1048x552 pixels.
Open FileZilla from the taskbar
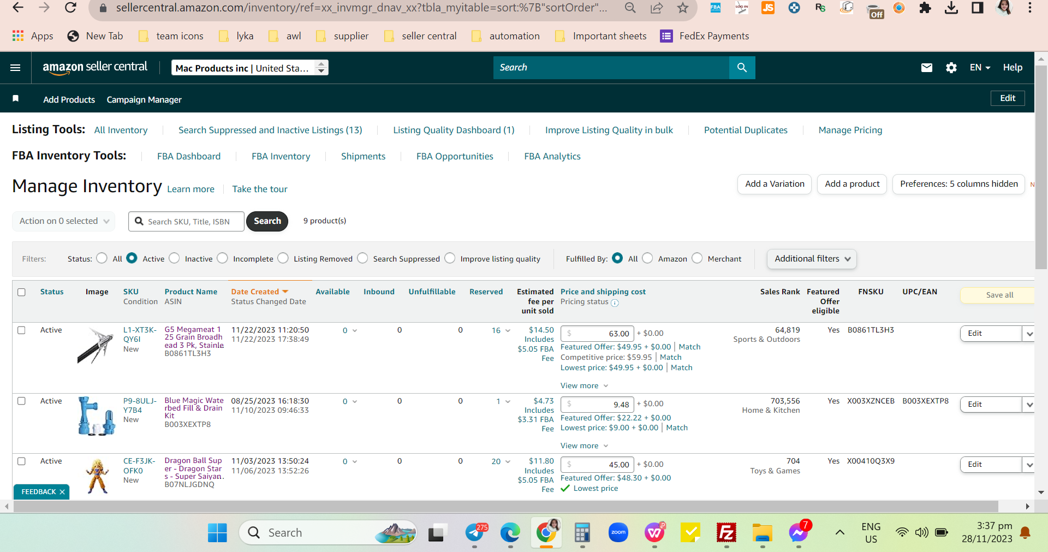[x=726, y=532]
